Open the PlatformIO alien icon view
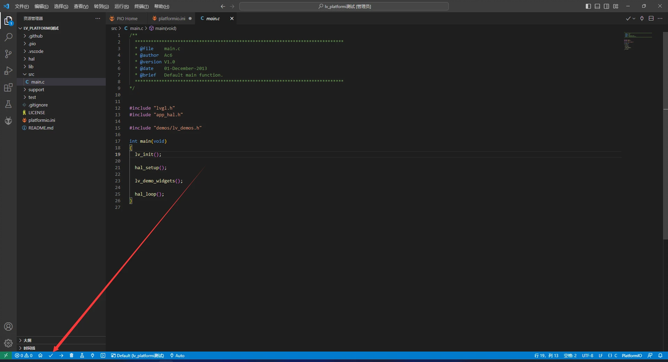This screenshot has width=668, height=362. pos(8,121)
